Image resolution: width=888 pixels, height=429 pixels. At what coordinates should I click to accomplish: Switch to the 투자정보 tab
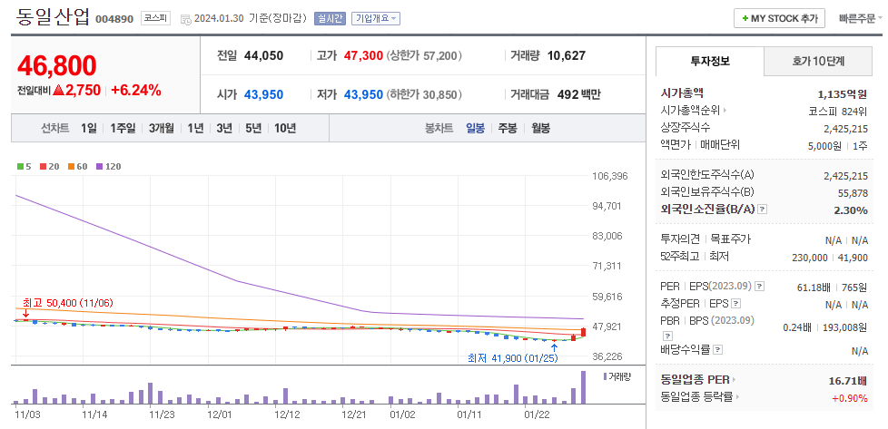coord(710,61)
